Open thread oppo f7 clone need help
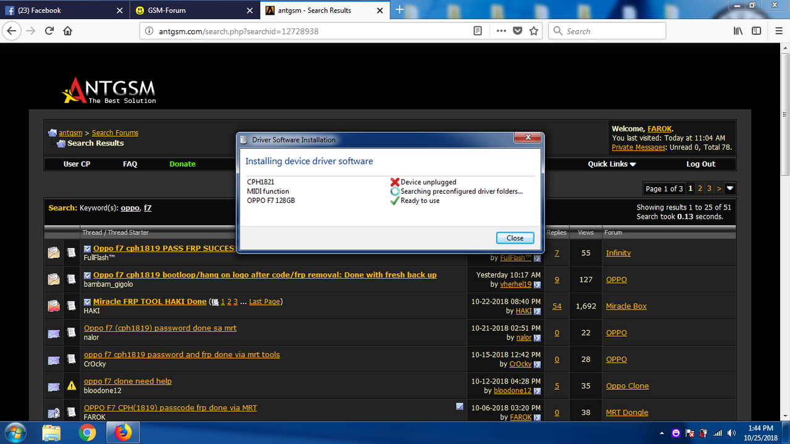The width and height of the screenshot is (790, 444). click(x=128, y=381)
